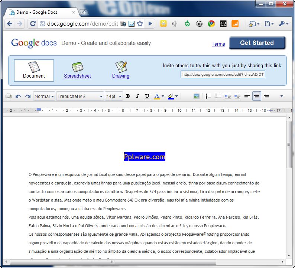Click the green circular extension icon
This screenshot has height=268, width=295.
pos(187,24)
